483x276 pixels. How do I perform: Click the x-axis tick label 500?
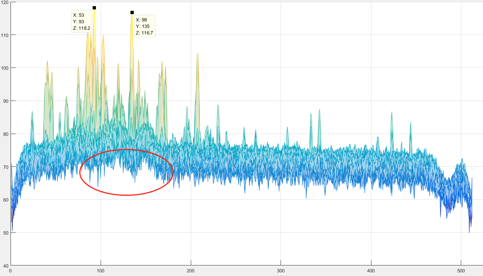461,271
